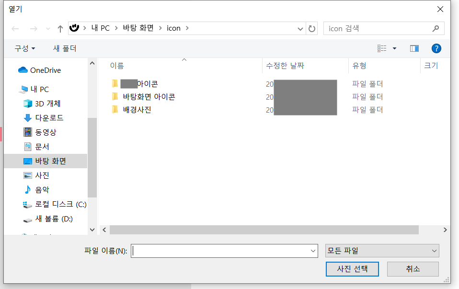Viewport: 459px width, 289px height.
Task: Click the 취소 button
Action: [x=413, y=269]
